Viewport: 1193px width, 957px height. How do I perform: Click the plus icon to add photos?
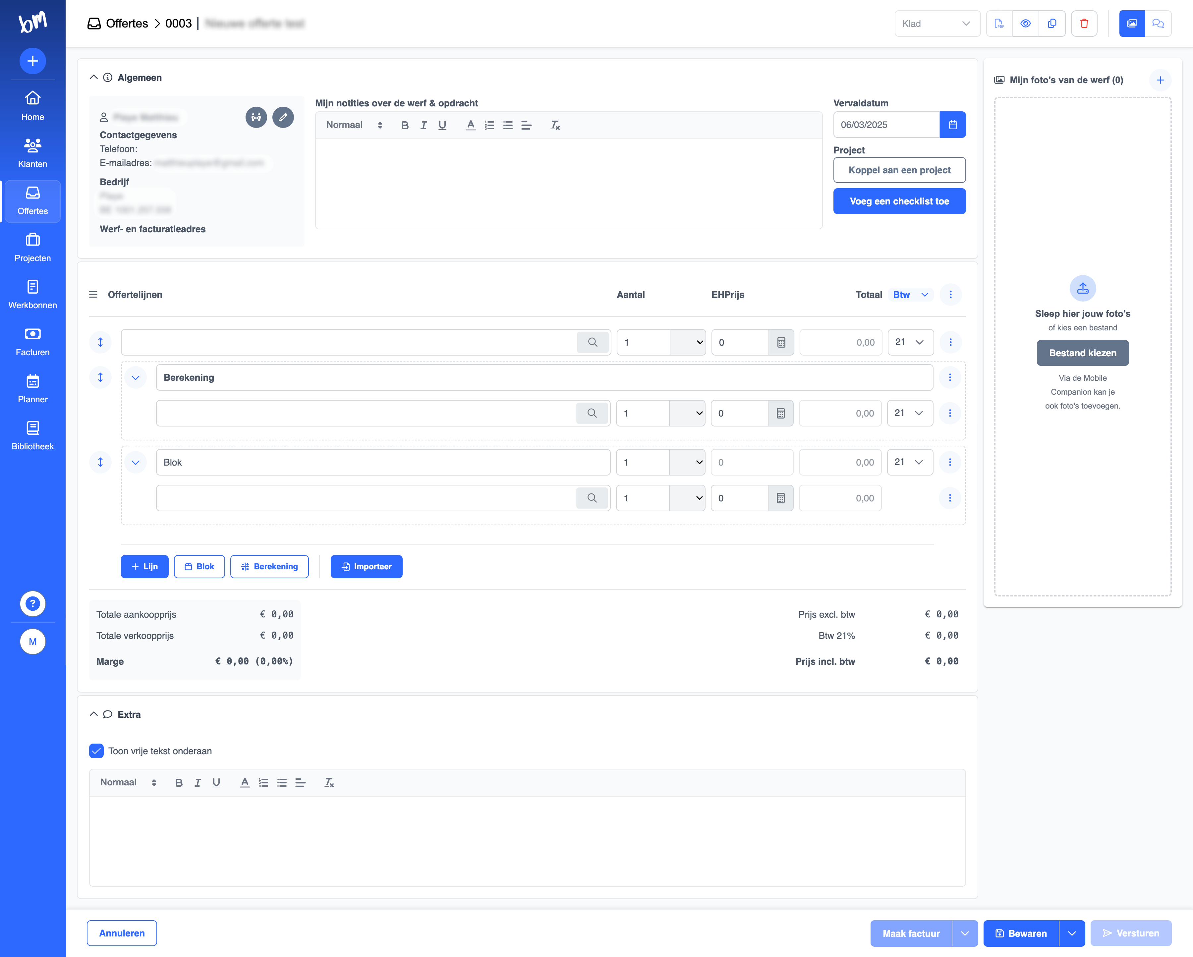click(x=1160, y=80)
